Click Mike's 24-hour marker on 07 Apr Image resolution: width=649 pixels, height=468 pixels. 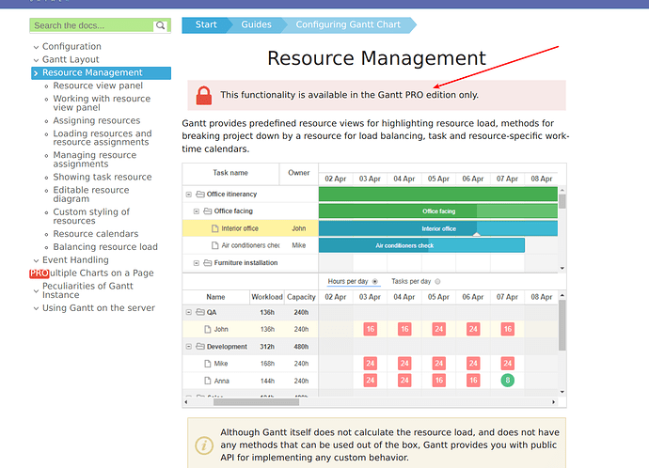coord(508,364)
